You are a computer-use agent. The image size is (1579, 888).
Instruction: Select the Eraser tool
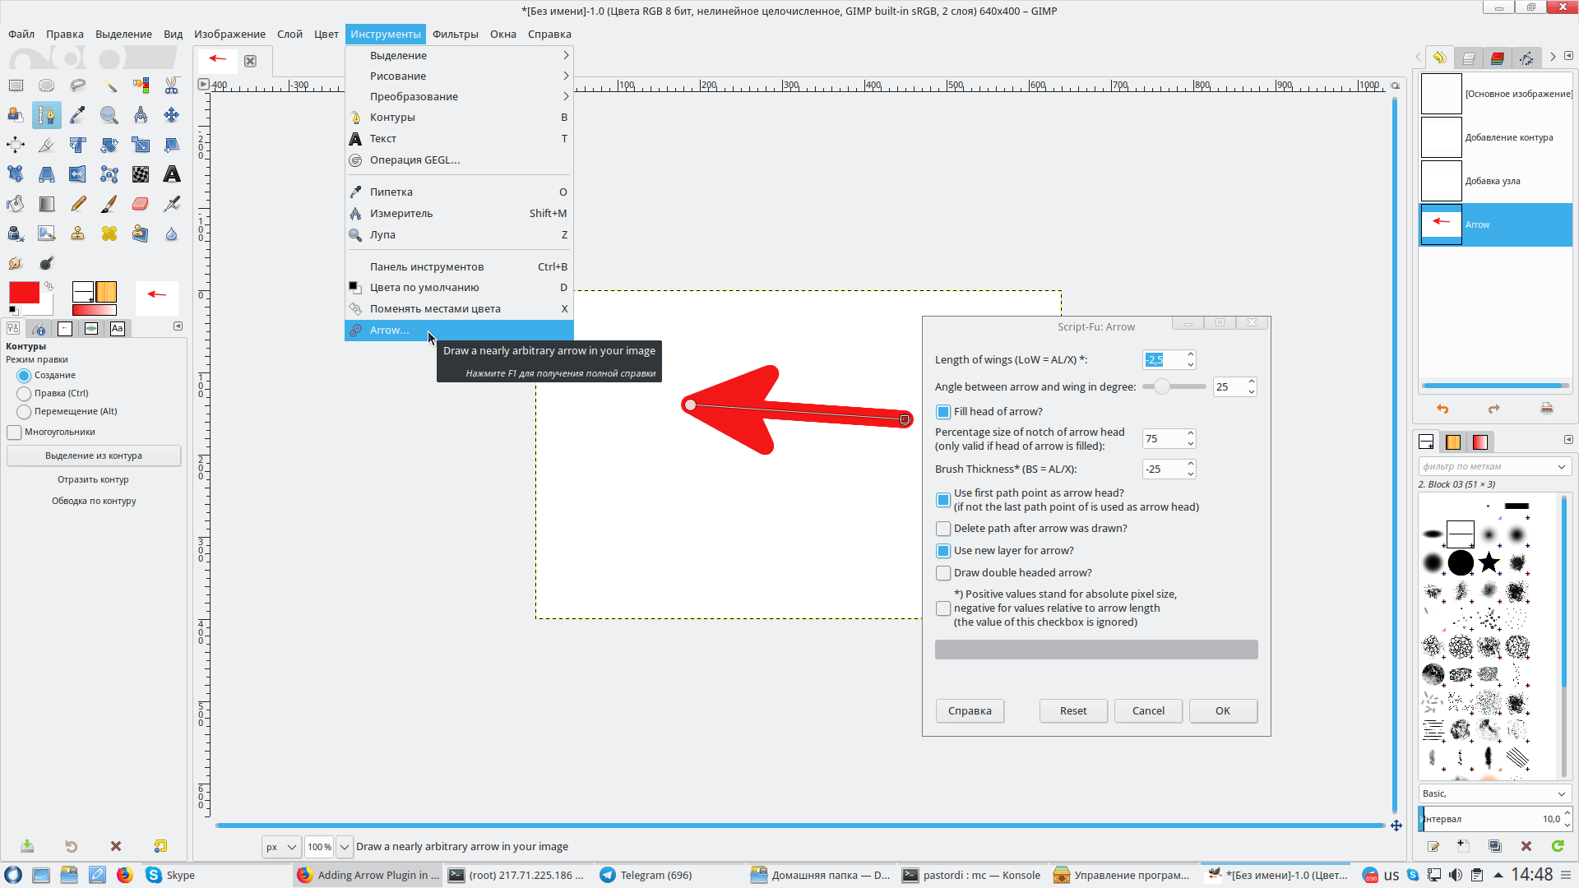pyautogui.click(x=141, y=204)
